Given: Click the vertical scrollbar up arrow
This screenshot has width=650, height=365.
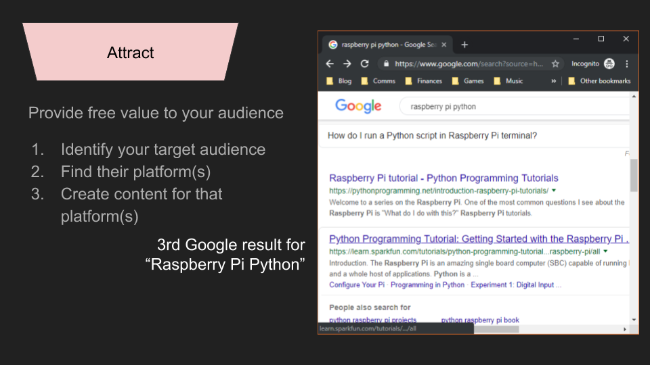Looking at the screenshot, I should [x=634, y=96].
